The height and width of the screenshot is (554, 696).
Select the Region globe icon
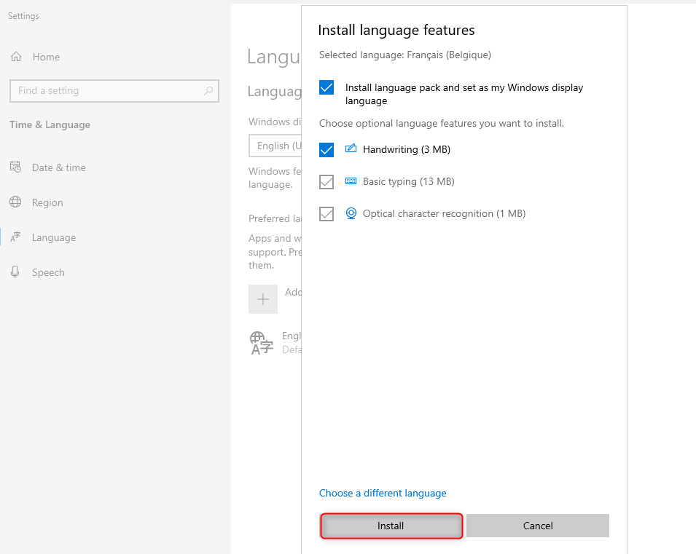tap(15, 202)
